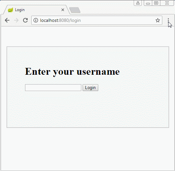View site information via the info icon
The height and width of the screenshot is (171, 175).
36,20
